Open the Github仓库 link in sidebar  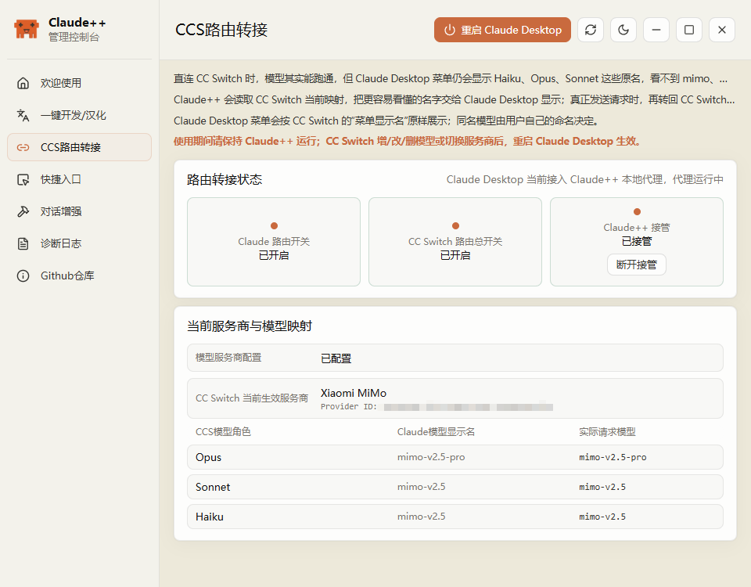[x=80, y=275]
